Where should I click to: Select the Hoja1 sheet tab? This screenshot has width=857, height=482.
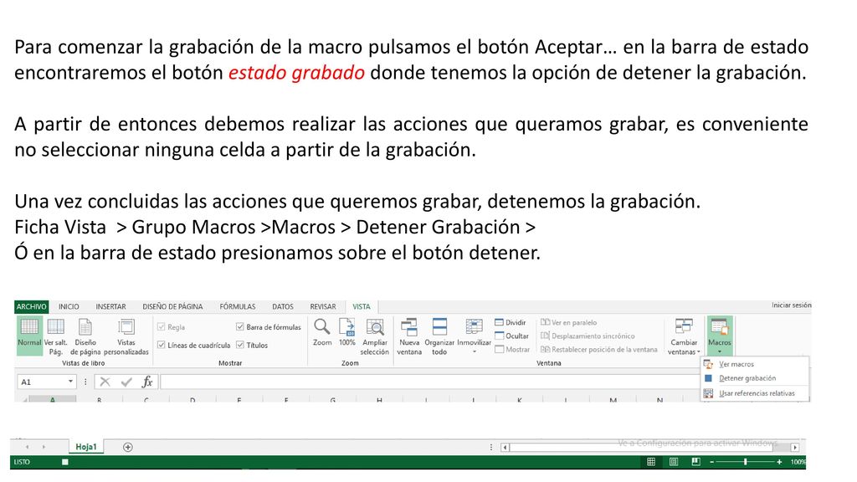[86, 447]
